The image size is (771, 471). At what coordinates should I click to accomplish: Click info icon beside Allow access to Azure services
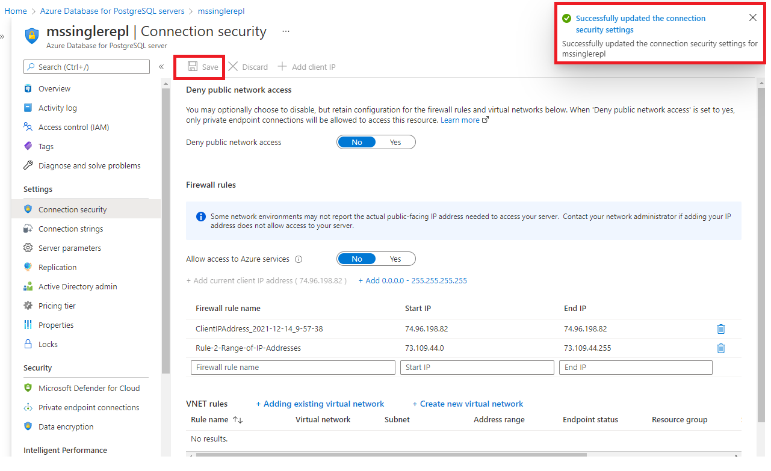click(x=299, y=259)
